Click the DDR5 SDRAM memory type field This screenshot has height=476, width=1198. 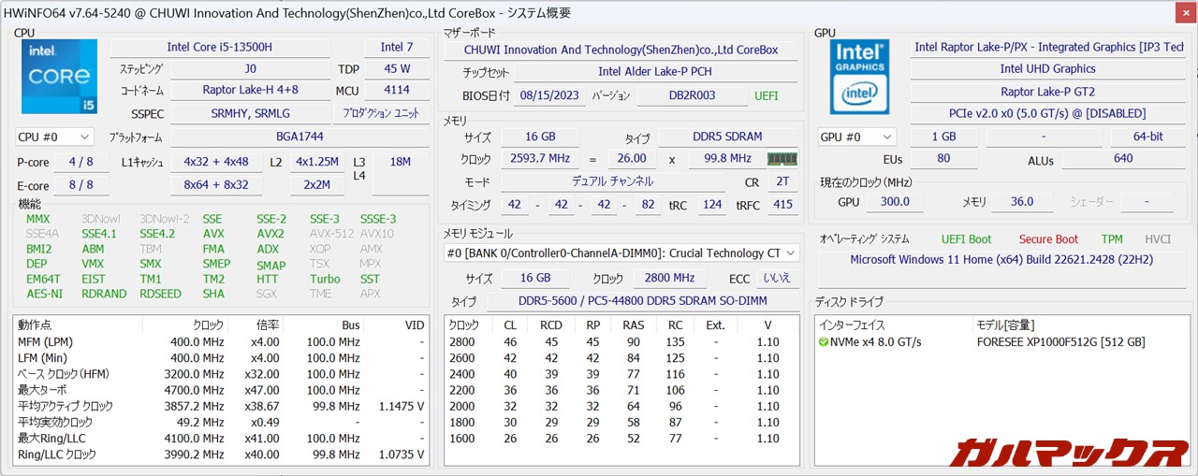pyautogui.click(x=727, y=137)
